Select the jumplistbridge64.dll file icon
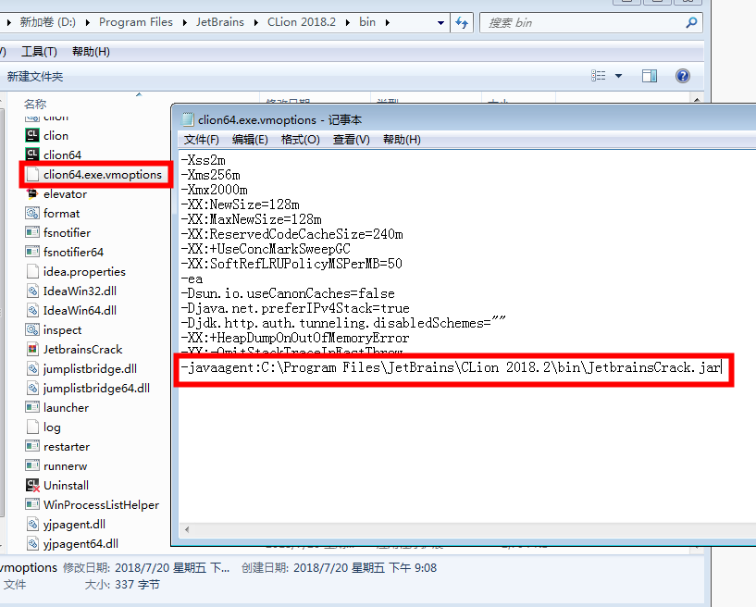This screenshot has height=607, width=756. [x=32, y=388]
